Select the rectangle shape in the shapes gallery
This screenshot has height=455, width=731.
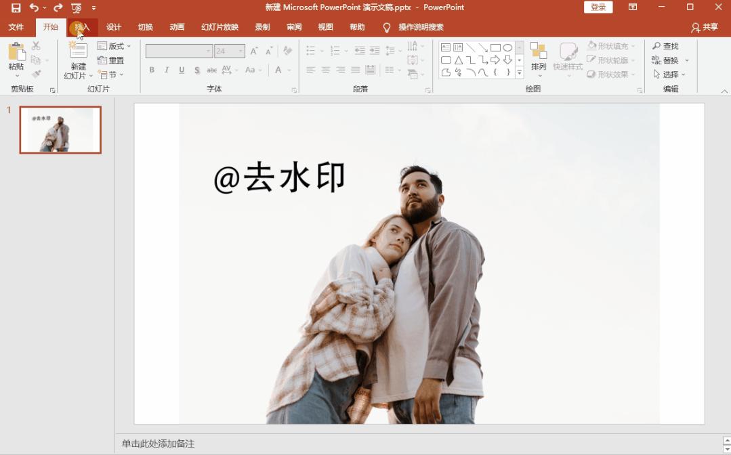(495, 47)
